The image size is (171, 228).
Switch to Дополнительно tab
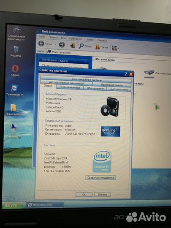click(x=119, y=89)
